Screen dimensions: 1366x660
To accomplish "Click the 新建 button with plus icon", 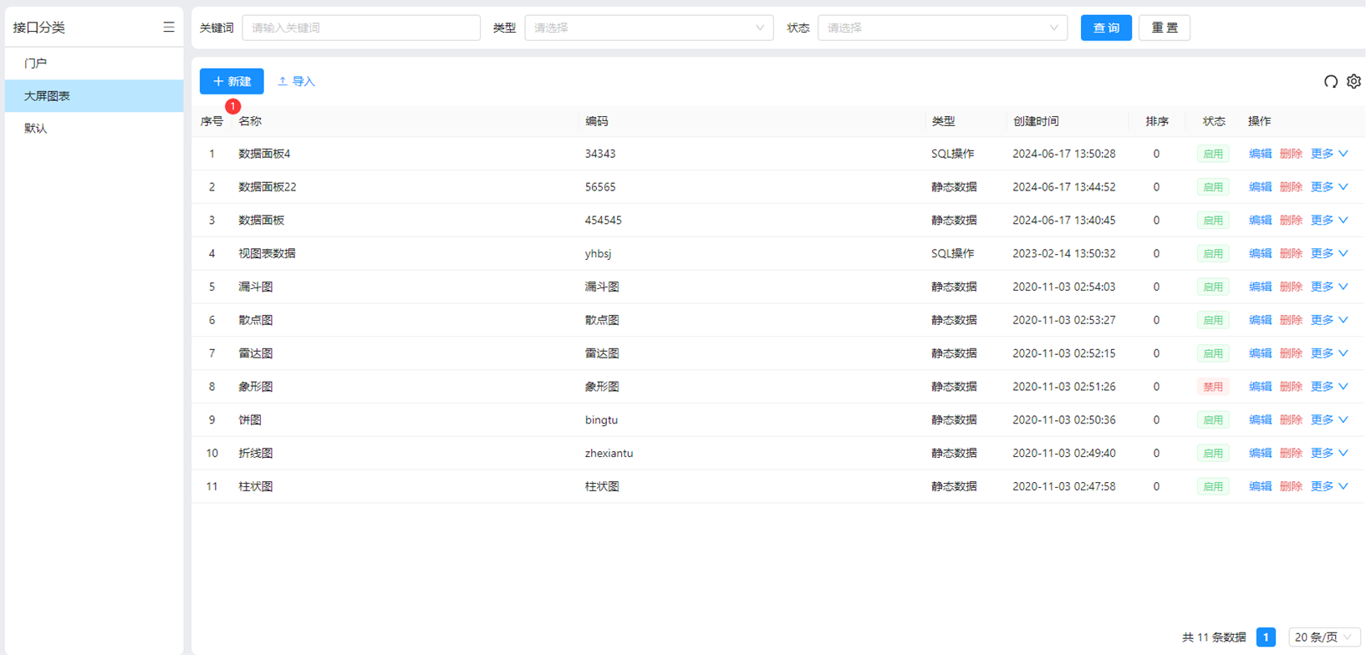I will click(x=232, y=81).
